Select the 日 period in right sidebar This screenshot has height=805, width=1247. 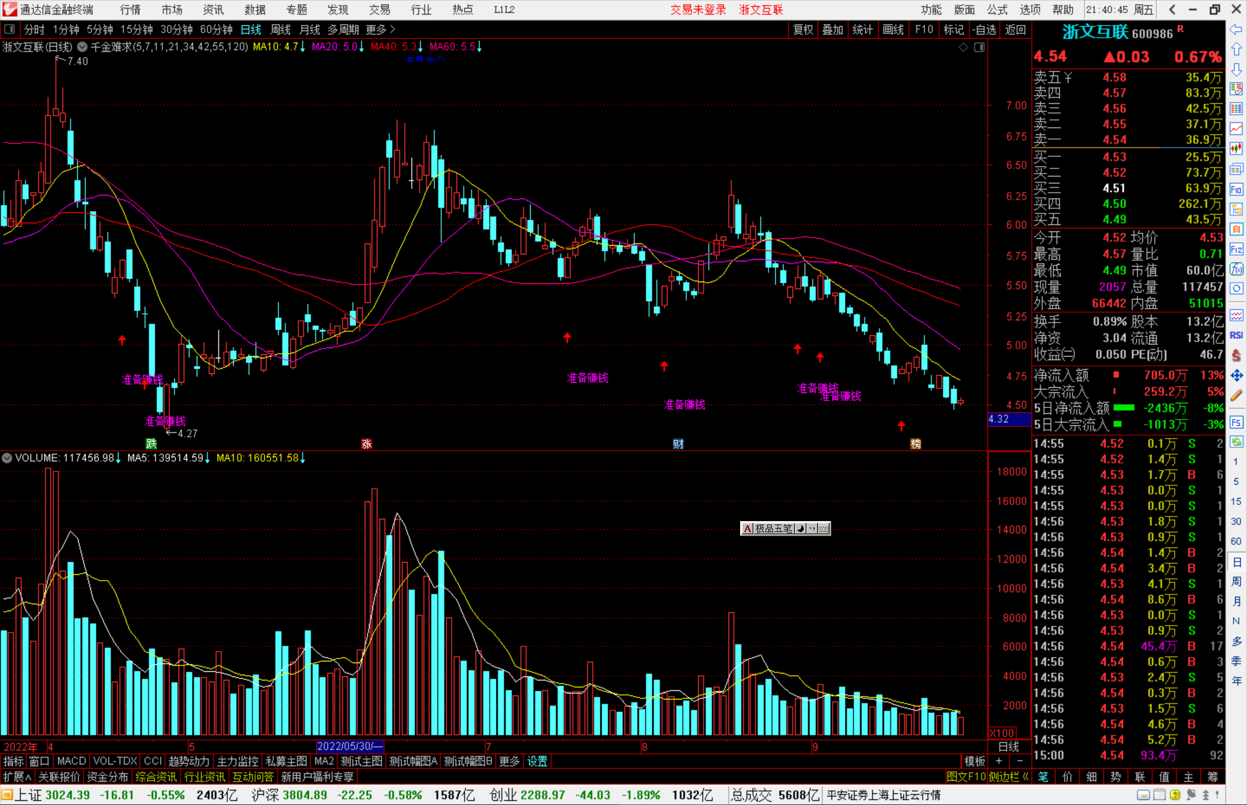[1237, 562]
